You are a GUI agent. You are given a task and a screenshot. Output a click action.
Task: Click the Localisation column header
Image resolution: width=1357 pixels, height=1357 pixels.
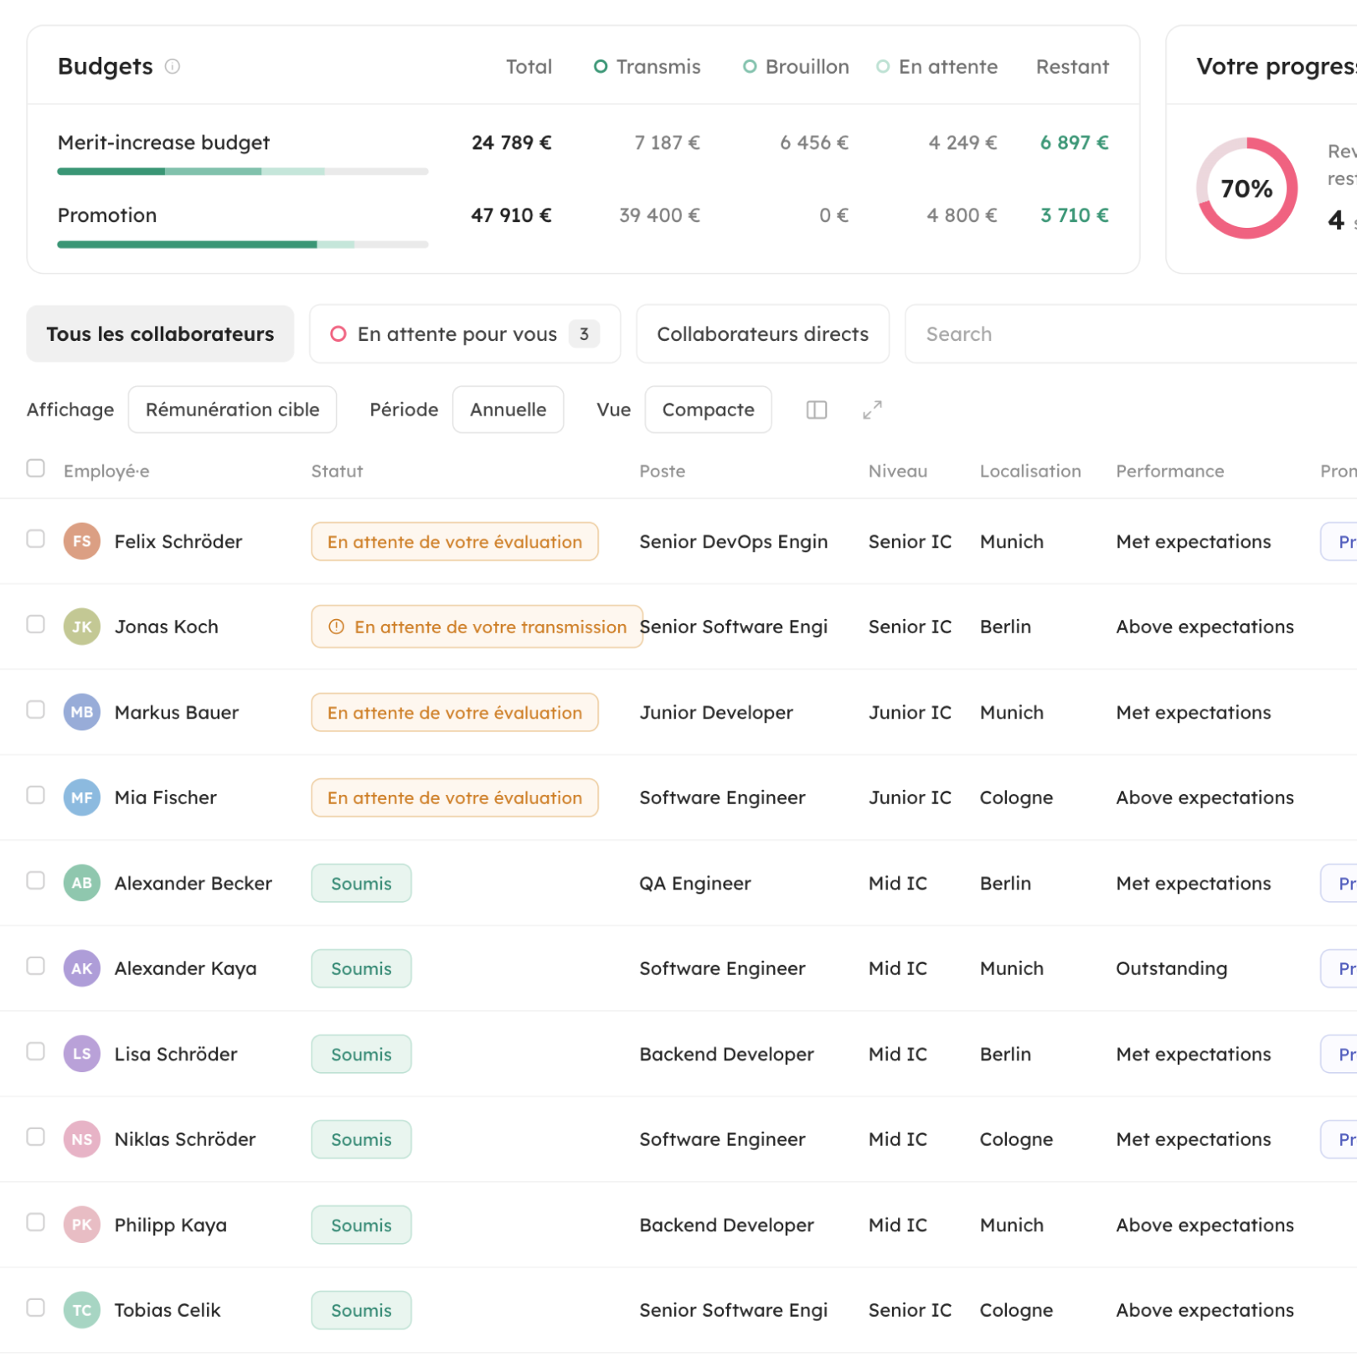[1030, 472]
